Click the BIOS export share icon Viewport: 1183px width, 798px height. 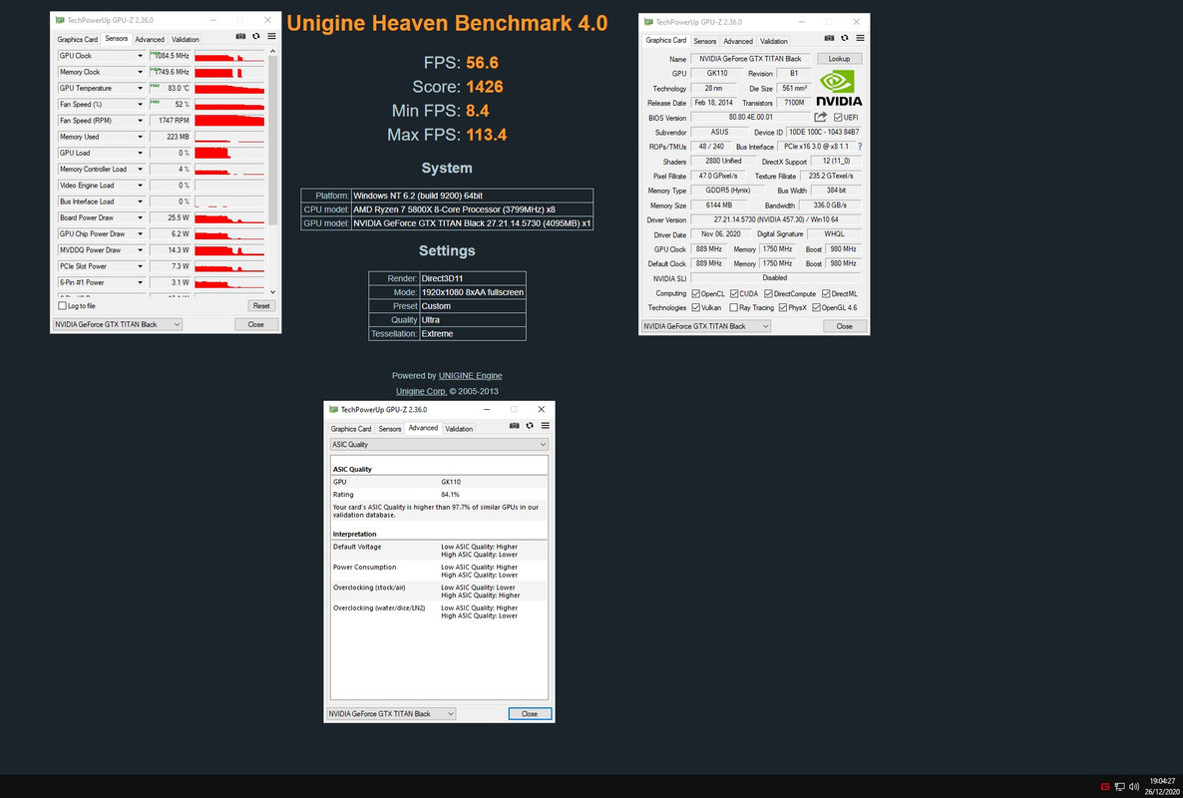tap(821, 117)
